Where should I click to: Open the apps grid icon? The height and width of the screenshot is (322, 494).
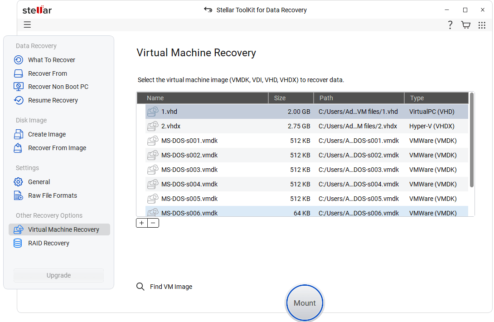(x=482, y=25)
